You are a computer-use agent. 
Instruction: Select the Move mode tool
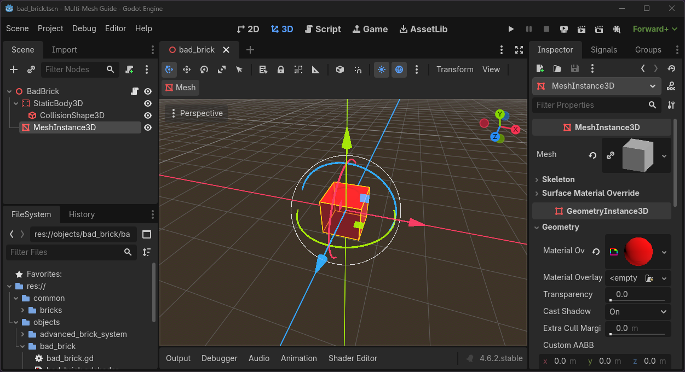tap(187, 69)
